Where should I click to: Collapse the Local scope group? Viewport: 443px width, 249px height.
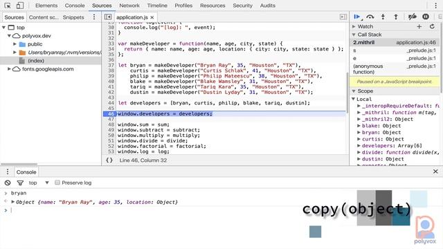point(354,99)
